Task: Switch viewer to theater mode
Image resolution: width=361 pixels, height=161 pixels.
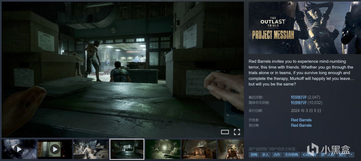Action: [x=225, y=132]
